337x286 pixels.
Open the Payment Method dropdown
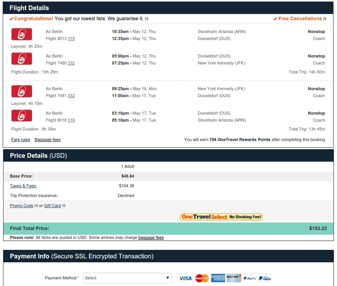(127, 278)
